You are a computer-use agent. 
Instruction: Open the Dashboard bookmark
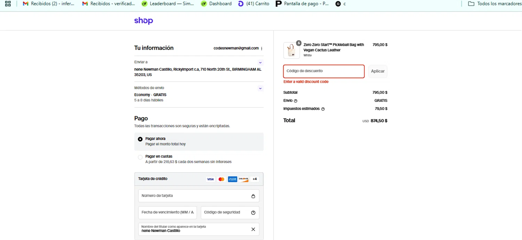pyautogui.click(x=216, y=4)
